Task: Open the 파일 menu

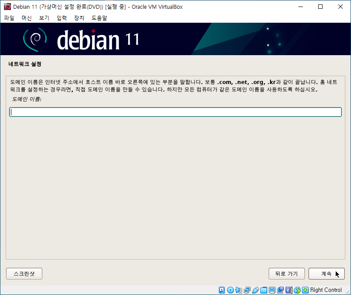Action: (x=9, y=18)
